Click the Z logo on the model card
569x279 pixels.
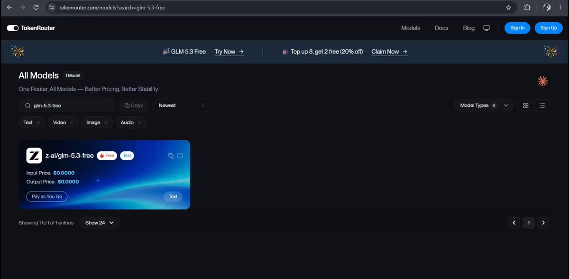coord(34,156)
